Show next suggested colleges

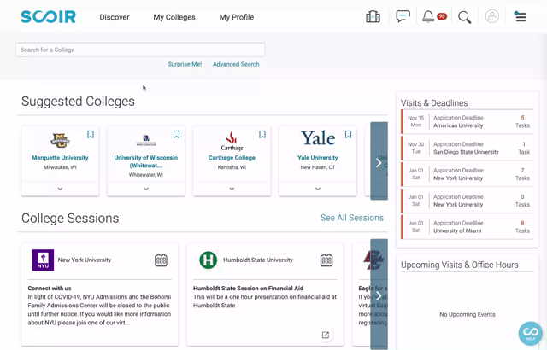coord(379,161)
